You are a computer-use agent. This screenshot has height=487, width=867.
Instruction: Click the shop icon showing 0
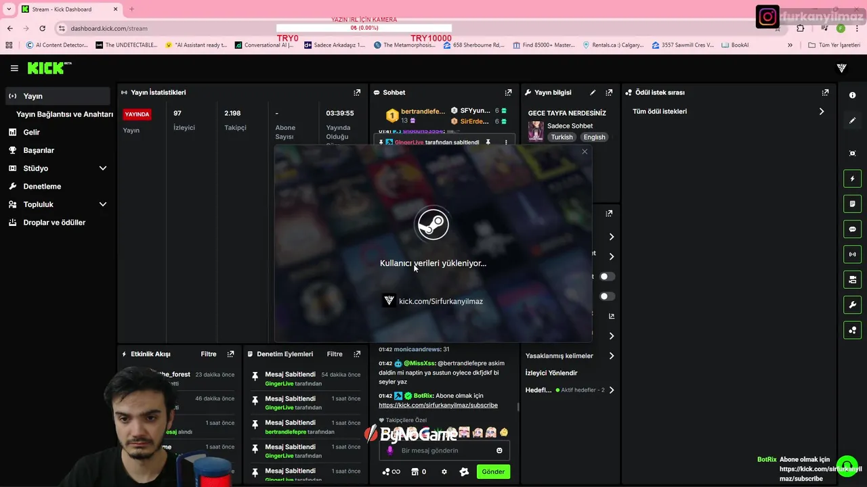pos(419,471)
